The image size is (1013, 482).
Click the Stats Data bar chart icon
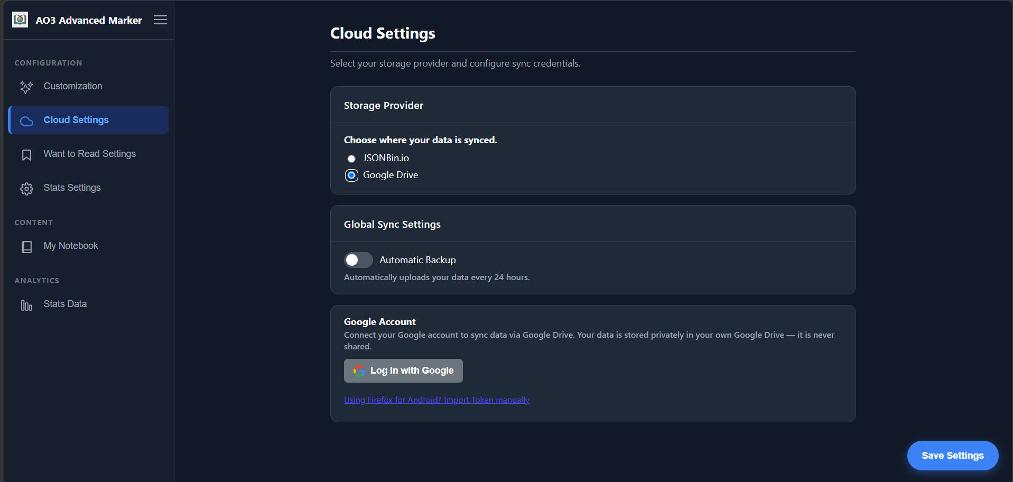click(x=26, y=305)
